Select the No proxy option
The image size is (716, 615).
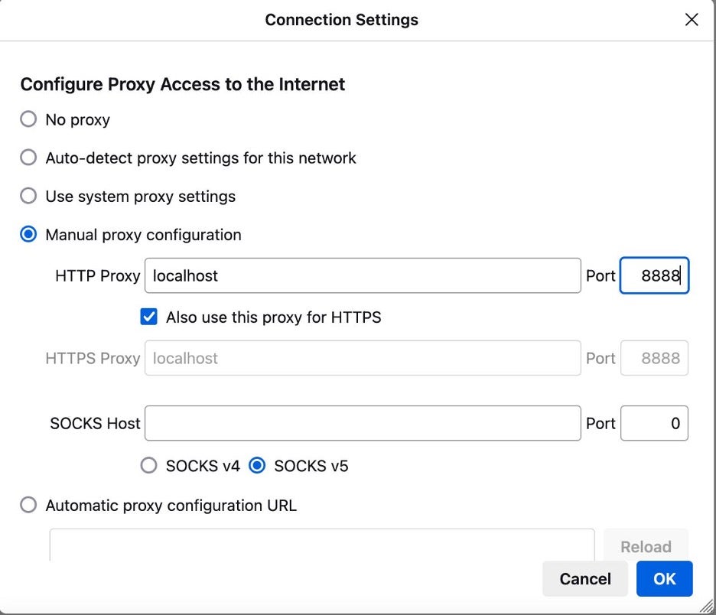pos(28,119)
